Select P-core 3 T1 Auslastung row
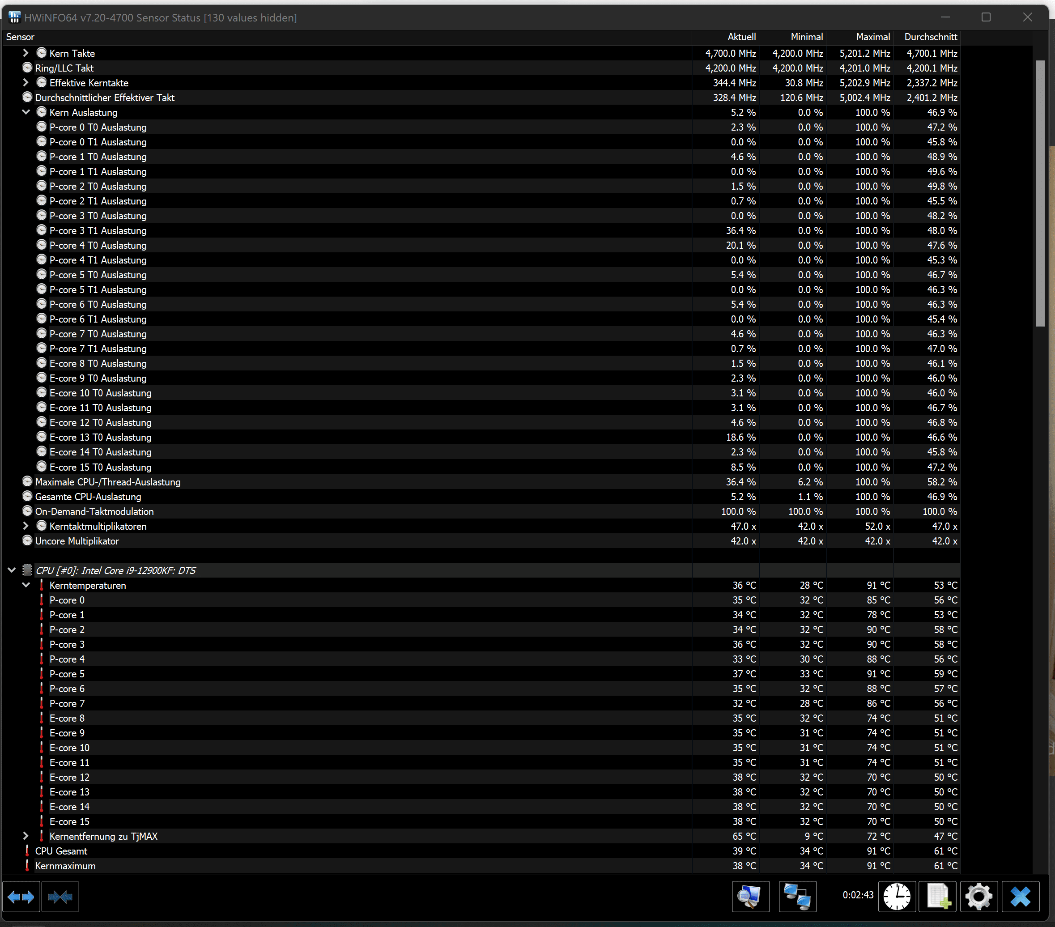 tap(98, 231)
